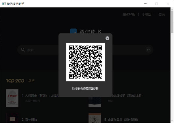Click the 百年孤独 cover thumbnail

click(x=12, y=119)
